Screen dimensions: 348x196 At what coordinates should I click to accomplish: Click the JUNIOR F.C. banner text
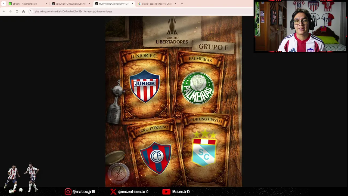point(144,56)
